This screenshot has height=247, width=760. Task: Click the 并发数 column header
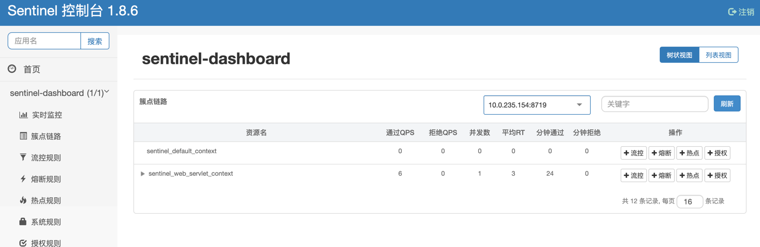(479, 132)
